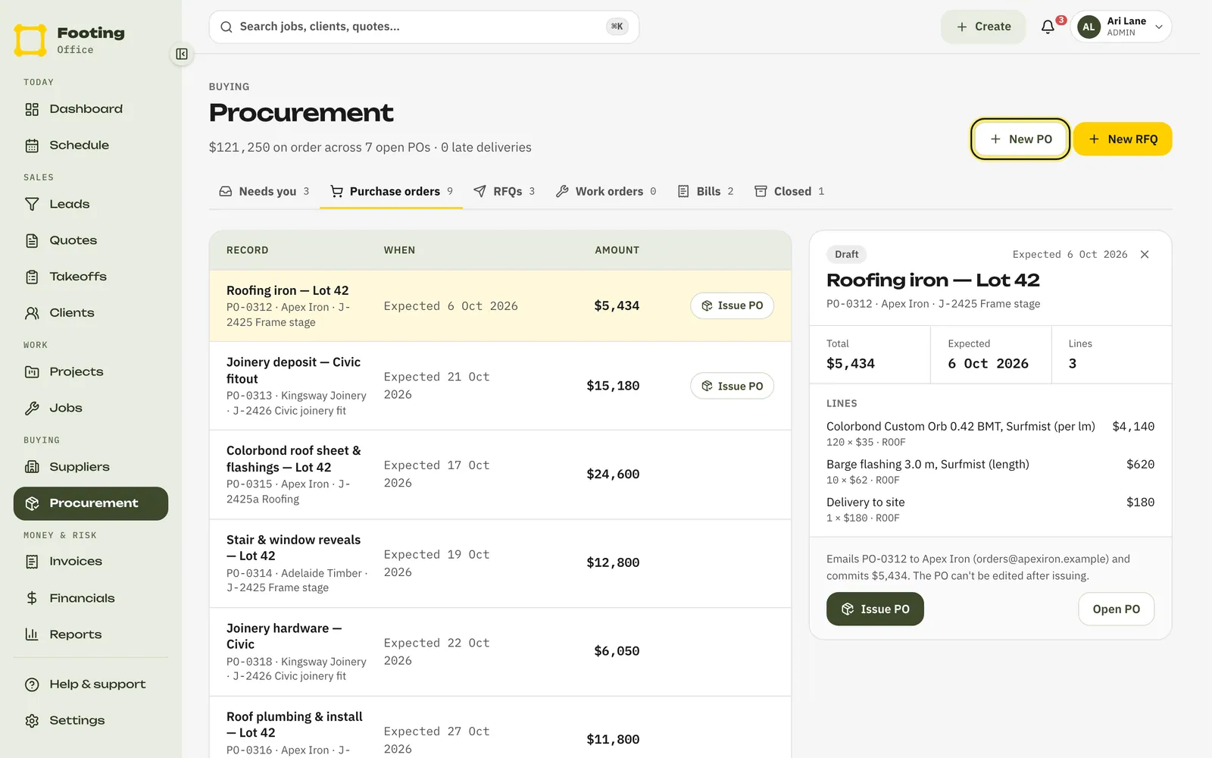Collapse the sidebar with the panel icon

[182, 54]
